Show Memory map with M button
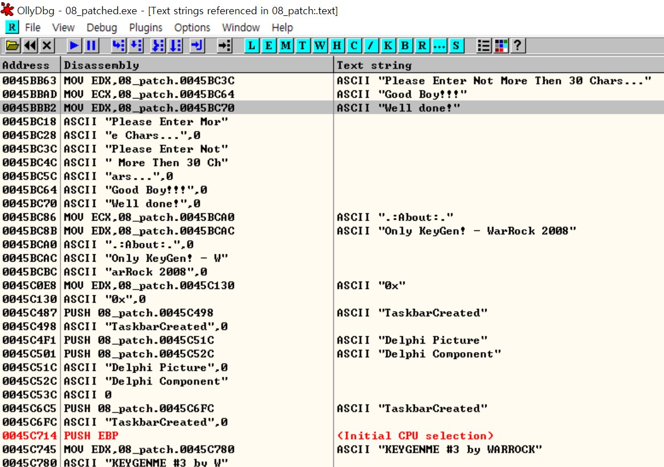The image size is (664, 467). (286, 46)
